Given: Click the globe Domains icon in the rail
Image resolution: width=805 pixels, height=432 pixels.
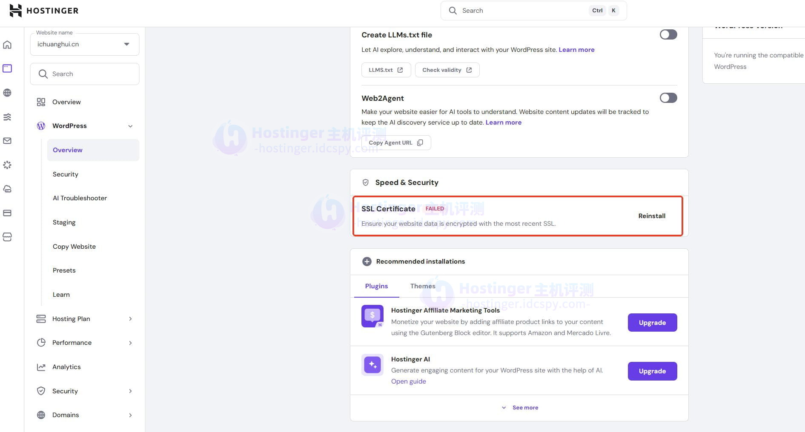Looking at the screenshot, I should click(7, 92).
